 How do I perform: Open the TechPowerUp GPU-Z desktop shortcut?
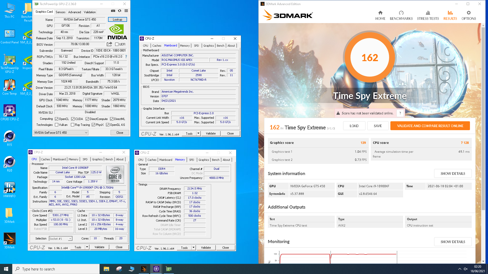(x=9, y=63)
